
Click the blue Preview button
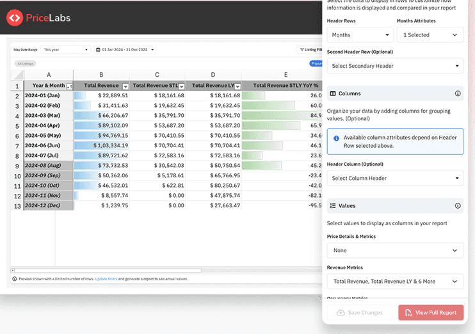(x=316, y=63)
